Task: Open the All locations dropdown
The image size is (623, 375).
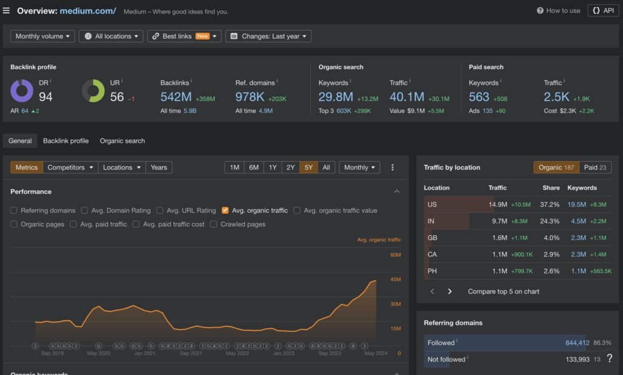Action: 111,36
